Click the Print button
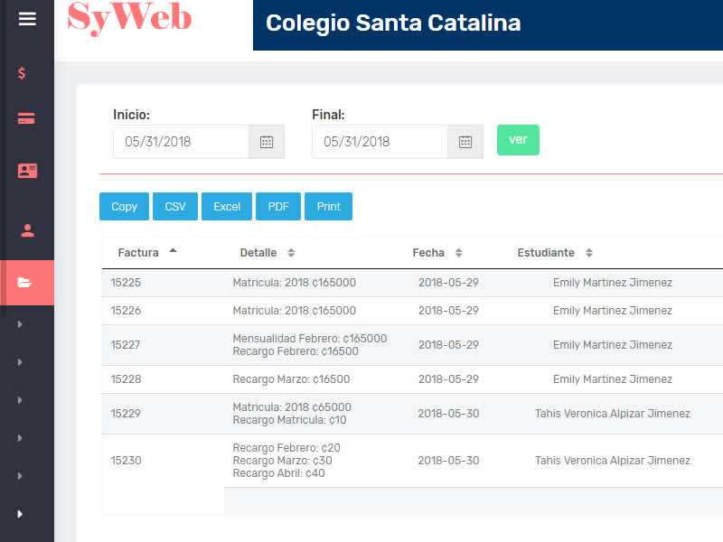Image resolution: width=723 pixels, height=542 pixels. pyautogui.click(x=328, y=207)
